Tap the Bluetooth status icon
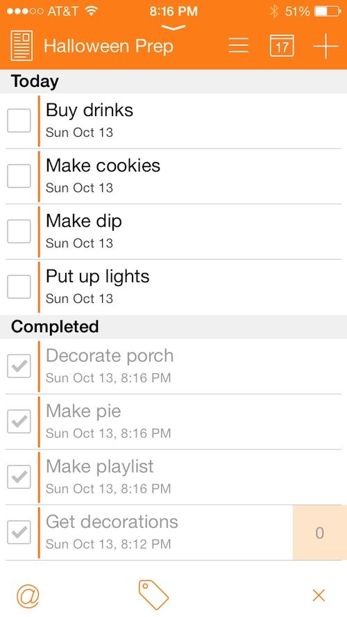 click(x=274, y=11)
